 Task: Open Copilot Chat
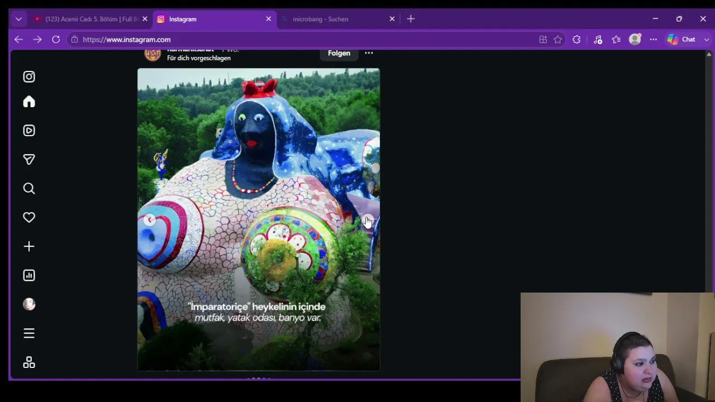coord(681,40)
